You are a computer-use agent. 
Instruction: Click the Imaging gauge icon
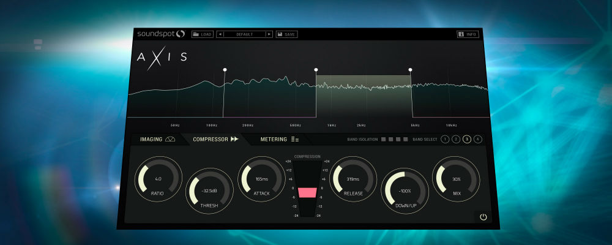(x=171, y=139)
